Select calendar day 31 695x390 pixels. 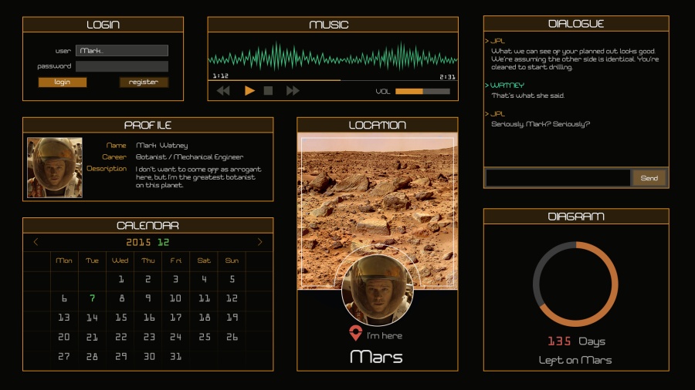175,356
